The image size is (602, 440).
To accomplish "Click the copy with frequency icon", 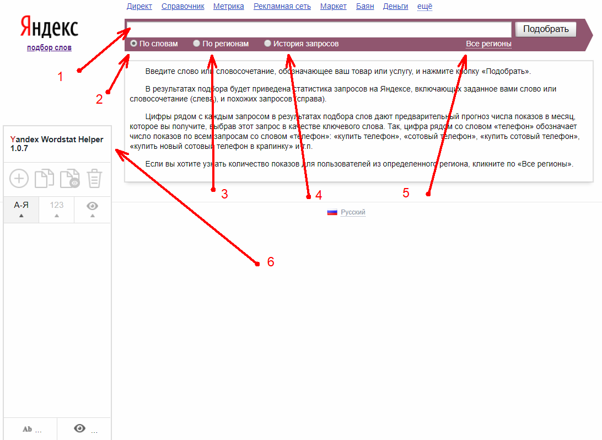I will click(x=70, y=179).
